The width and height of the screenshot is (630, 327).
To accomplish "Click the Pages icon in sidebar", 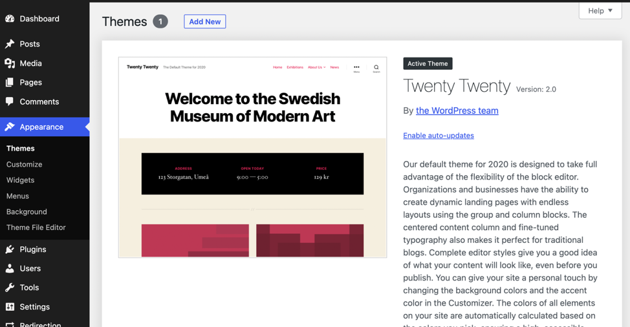I will click(x=10, y=82).
